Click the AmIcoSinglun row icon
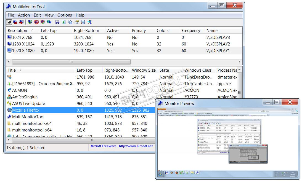This screenshot has height=183, width=307. pos(9,97)
